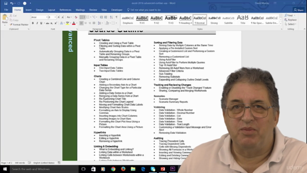
Task: Open the File menu
Action: click(6, 10)
